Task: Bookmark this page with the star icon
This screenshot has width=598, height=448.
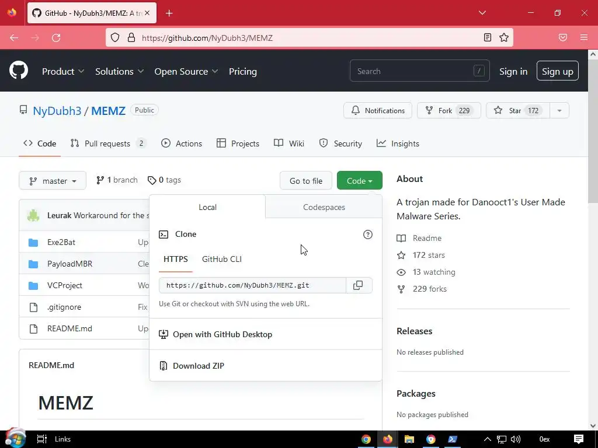Action: click(x=504, y=37)
